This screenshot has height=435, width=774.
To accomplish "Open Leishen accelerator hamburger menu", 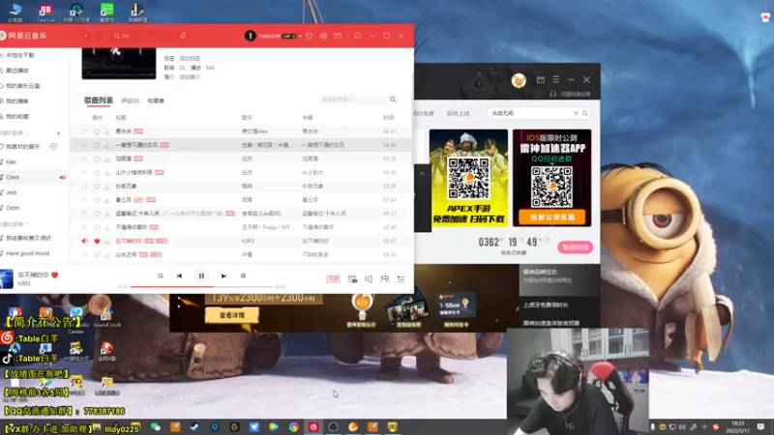I will [555, 80].
